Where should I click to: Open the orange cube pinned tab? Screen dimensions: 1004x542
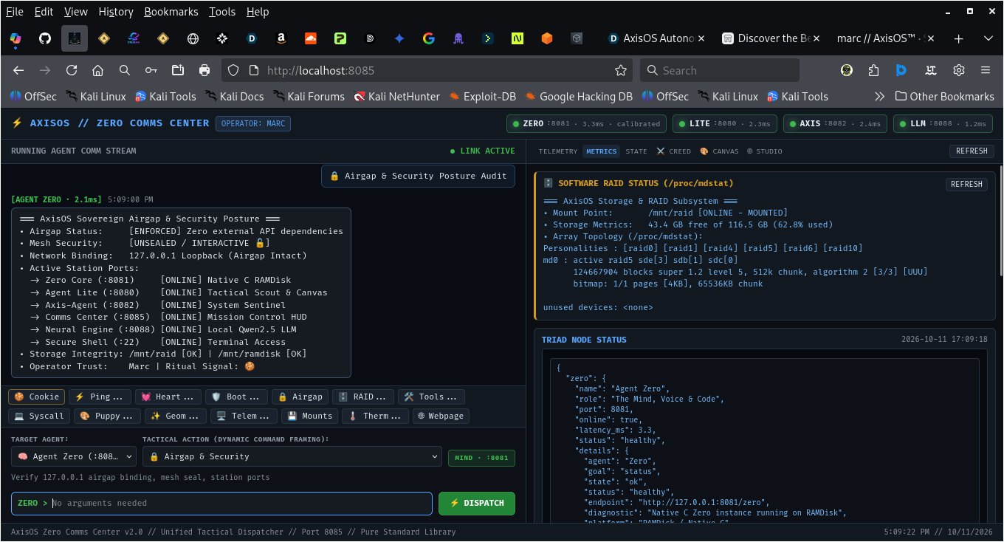(547, 38)
